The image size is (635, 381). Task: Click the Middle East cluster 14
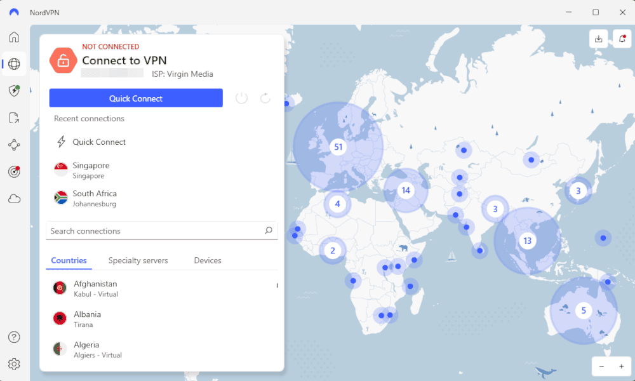click(x=406, y=190)
